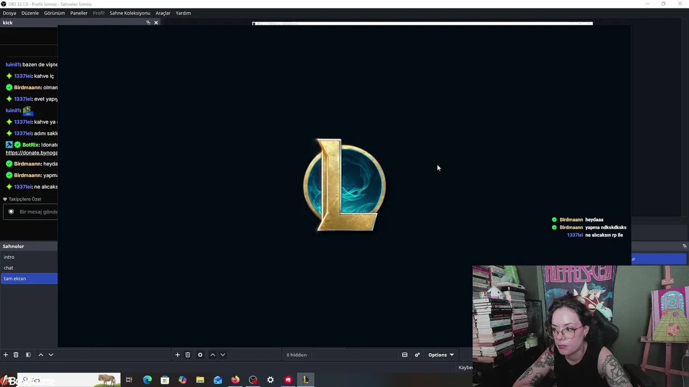Click the webcam feed in the preview
This screenshot has width=689, height=387.
click(x=581, y=326)
